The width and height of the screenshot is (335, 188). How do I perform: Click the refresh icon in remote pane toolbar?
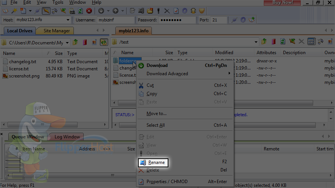click(x=283, y=41)
